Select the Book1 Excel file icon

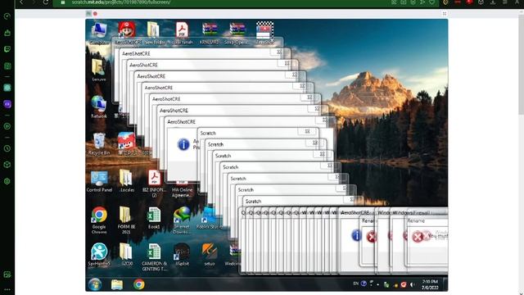point(154,218)
